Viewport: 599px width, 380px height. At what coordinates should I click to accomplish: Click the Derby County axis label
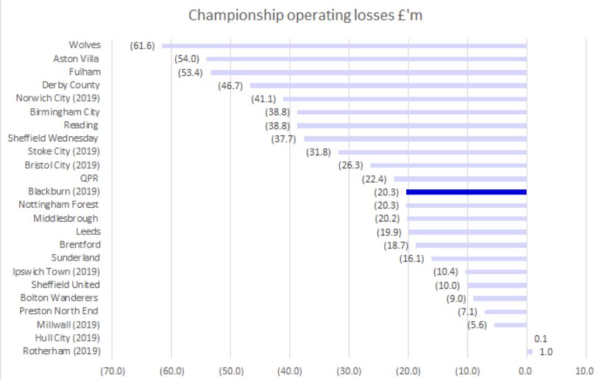tap(71, 85)
